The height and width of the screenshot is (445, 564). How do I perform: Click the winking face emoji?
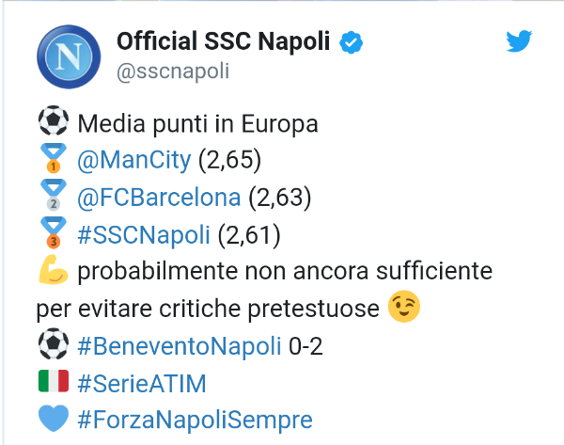coord(404,308)
